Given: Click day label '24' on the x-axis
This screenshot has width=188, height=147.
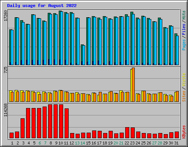Looking at the screenshot, I should tap(138, 143).
